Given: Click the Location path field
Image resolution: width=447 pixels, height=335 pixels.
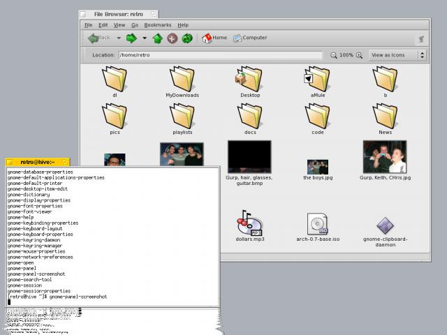Looking at the screenshot, I should [221, 55].
